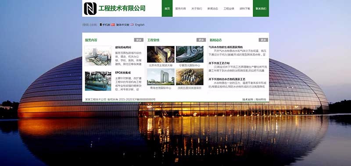Click the Chinese flag icon

pos(113,25)
